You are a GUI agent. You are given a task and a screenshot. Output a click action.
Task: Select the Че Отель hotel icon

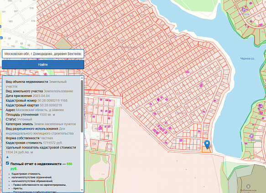244,10
